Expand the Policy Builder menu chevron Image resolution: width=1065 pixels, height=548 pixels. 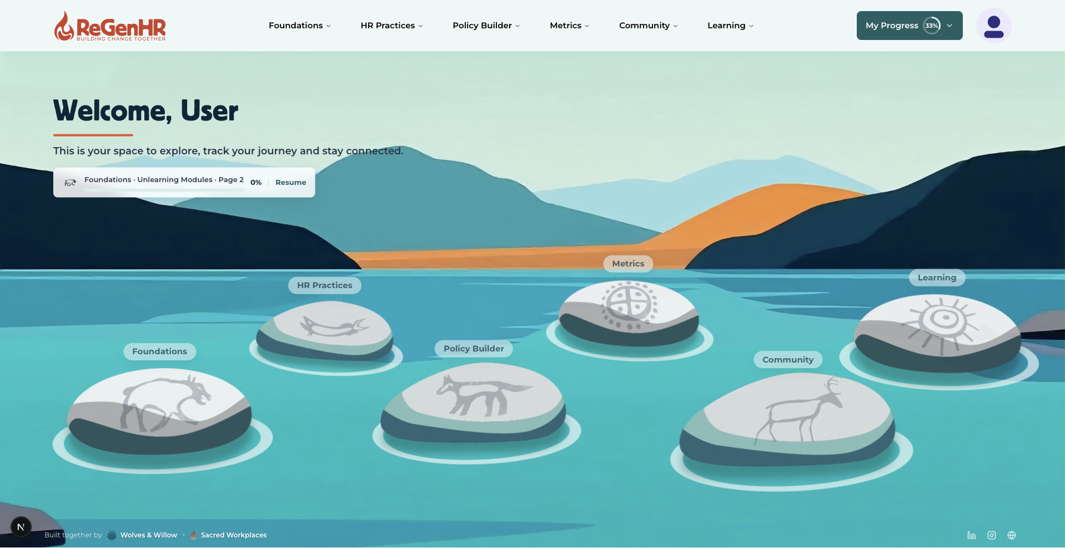(x=518, y=26)
